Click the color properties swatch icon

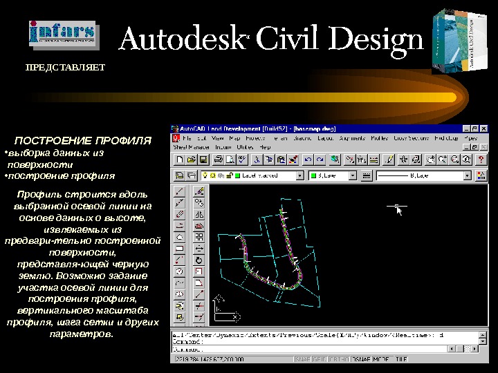point(481,175)
